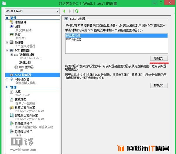
Task: Click the green refresh icon
Action: [x=77, y=11]
